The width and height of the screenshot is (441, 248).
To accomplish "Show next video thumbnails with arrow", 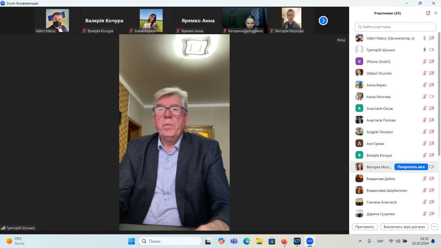I will (323, 21).
